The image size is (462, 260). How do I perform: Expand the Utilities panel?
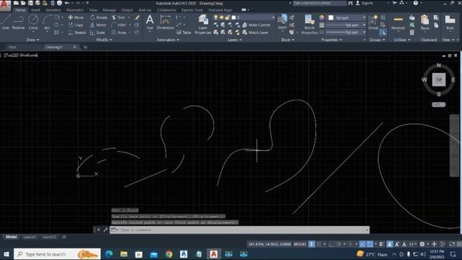click(x=402, y=40)
